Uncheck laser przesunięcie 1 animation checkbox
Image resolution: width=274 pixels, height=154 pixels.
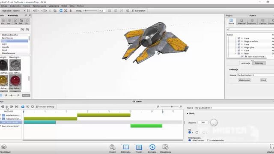[x=242, y=56]
